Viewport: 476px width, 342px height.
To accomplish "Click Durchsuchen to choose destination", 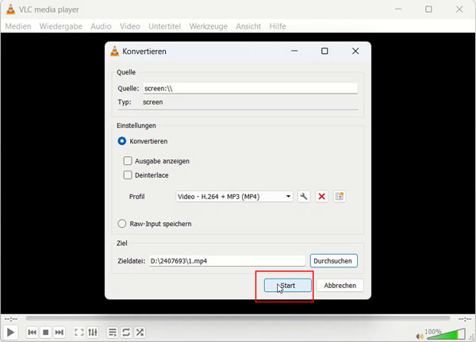I will (334, 261).
